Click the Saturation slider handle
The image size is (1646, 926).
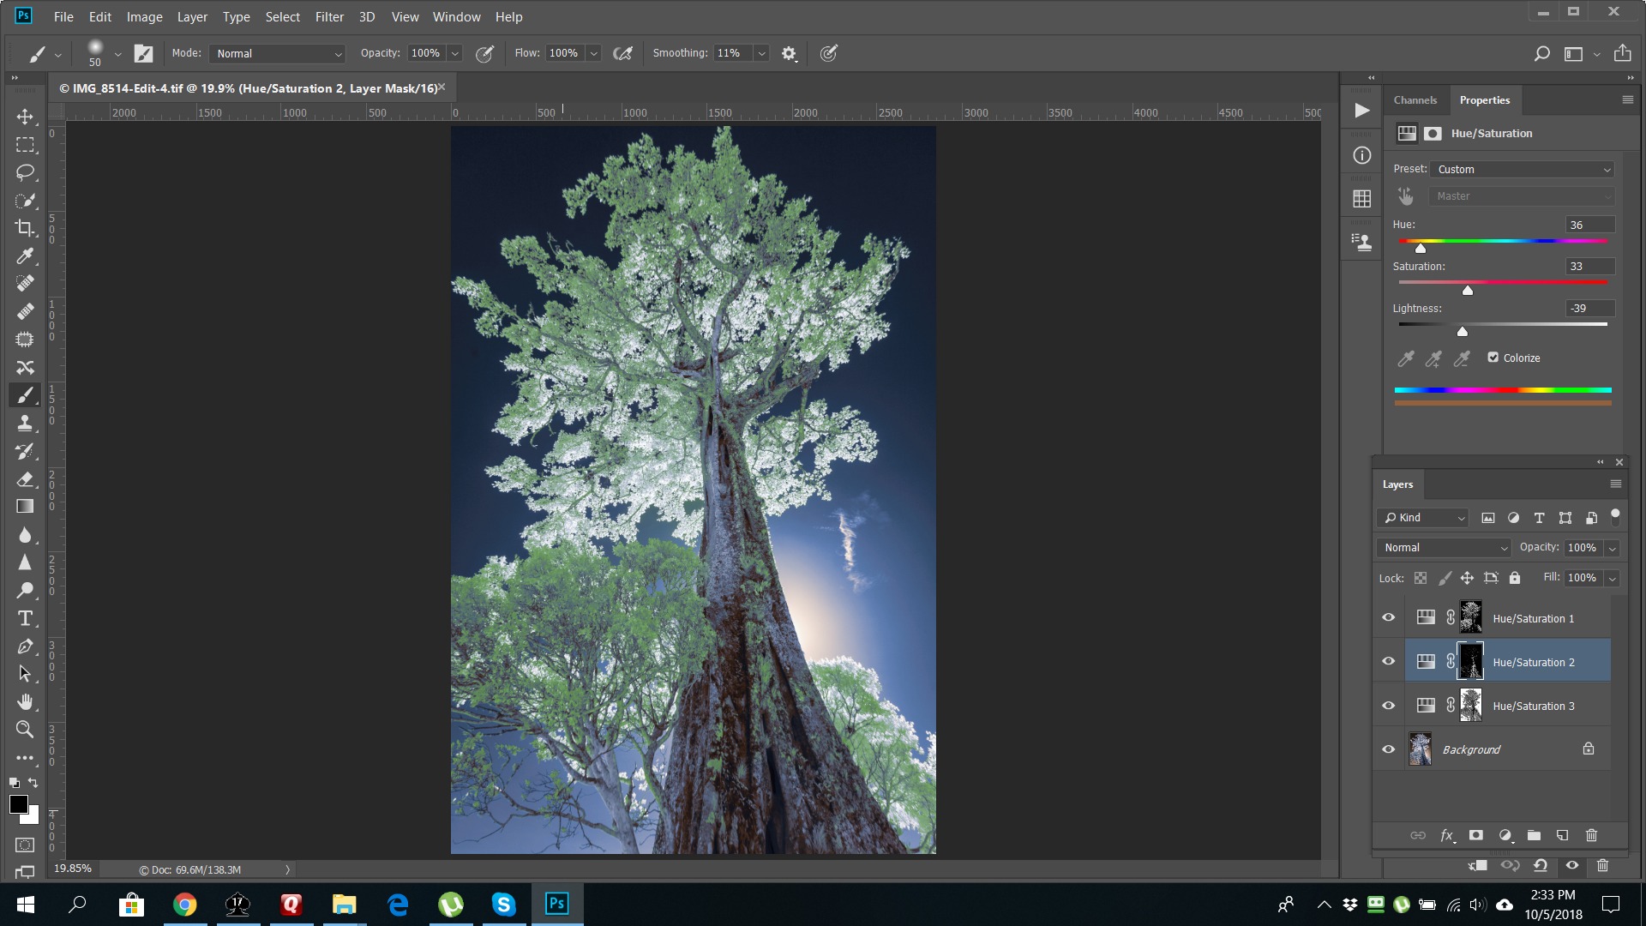(x=1468, y=291)
